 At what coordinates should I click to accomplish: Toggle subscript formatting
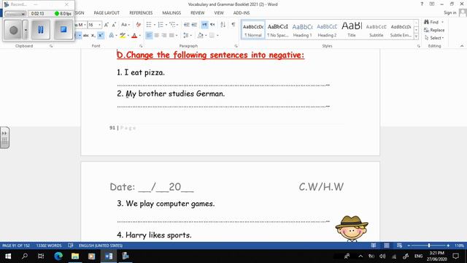tap(93, 36)
